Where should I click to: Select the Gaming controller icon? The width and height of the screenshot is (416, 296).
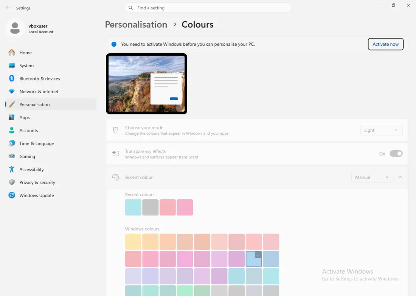[12, 156]
